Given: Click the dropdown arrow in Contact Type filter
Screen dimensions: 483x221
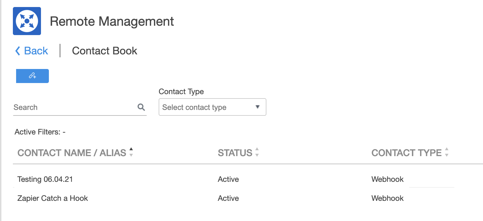Looking at the screenshot, I should [258, 107].
